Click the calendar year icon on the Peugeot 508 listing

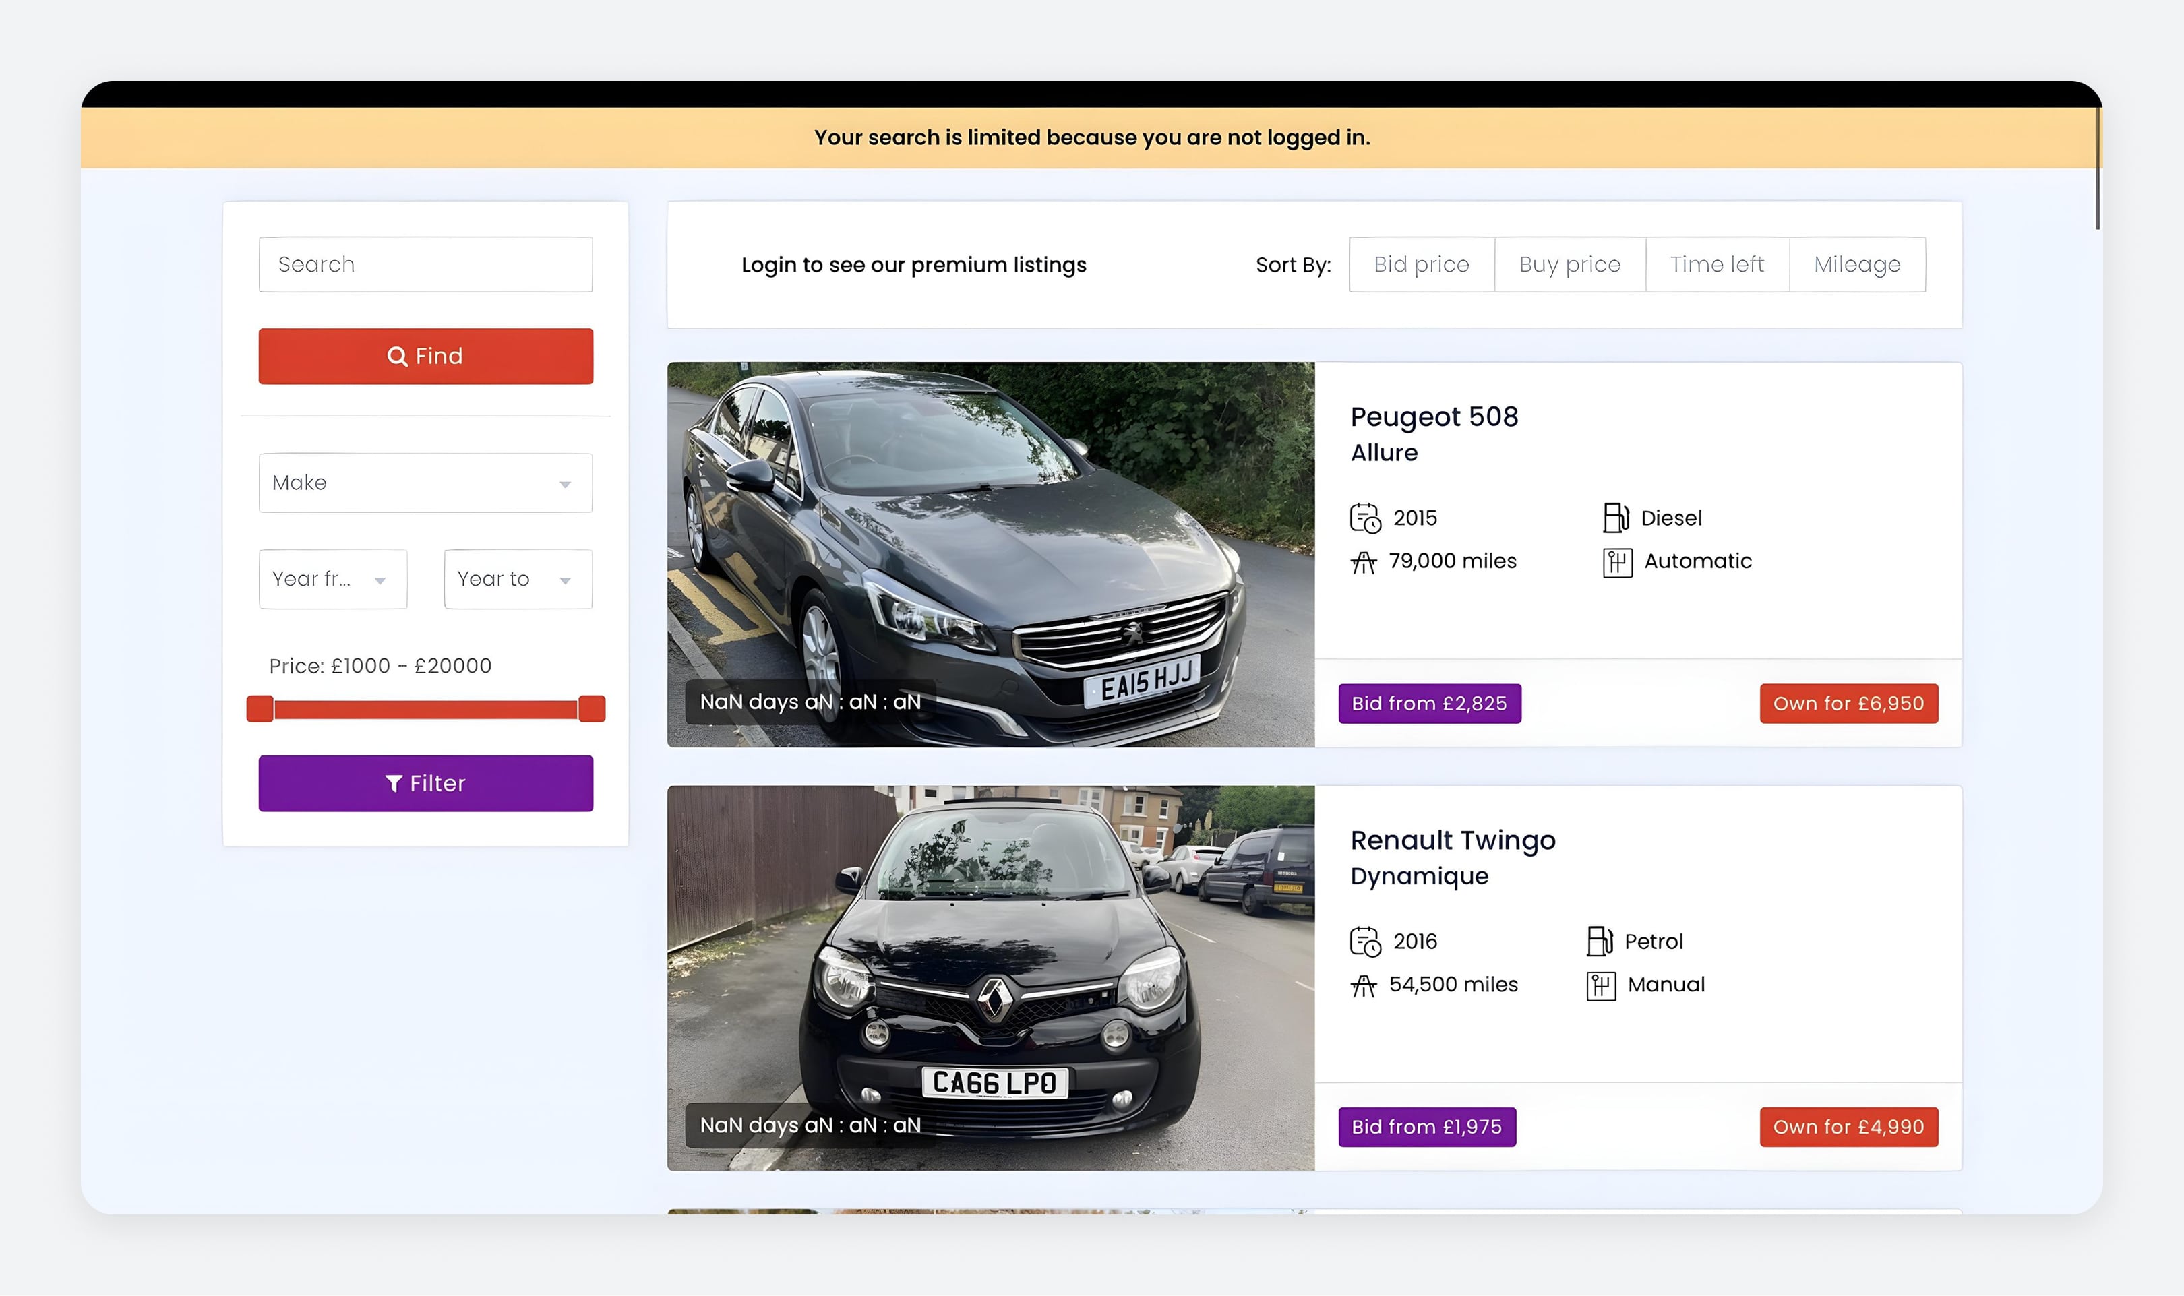point(1365,518)
